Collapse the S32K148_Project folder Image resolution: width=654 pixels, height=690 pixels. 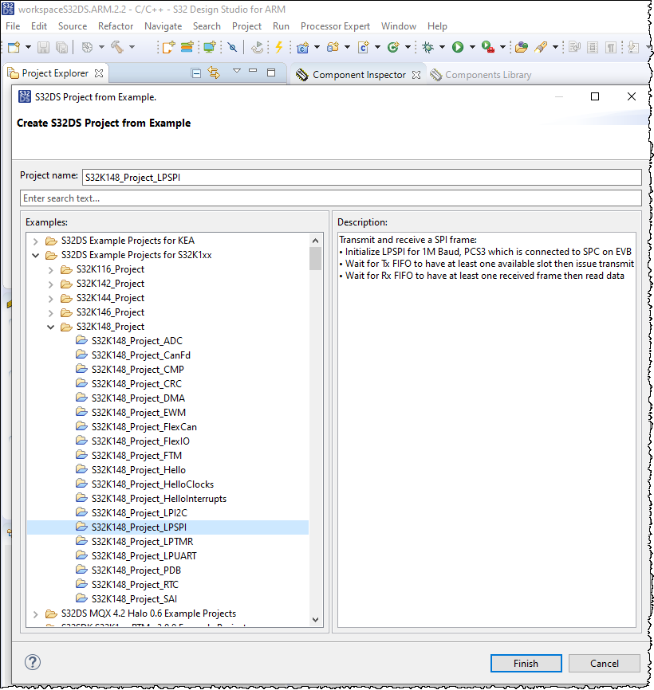pos(51,327)
